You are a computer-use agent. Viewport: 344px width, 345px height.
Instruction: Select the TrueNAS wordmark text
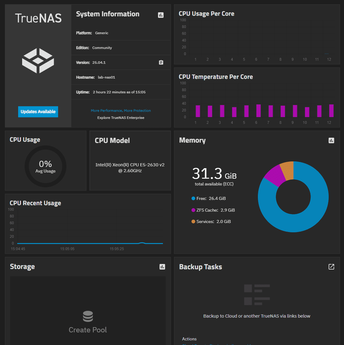tap(38, 18)
